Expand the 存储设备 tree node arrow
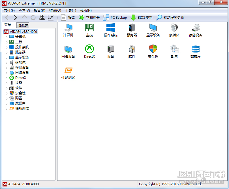Image resolution: width=229 pixels, height=189 pixels. point(7,68)
